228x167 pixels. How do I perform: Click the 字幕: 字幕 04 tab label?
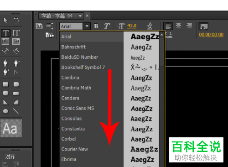(x=57, y=16)
